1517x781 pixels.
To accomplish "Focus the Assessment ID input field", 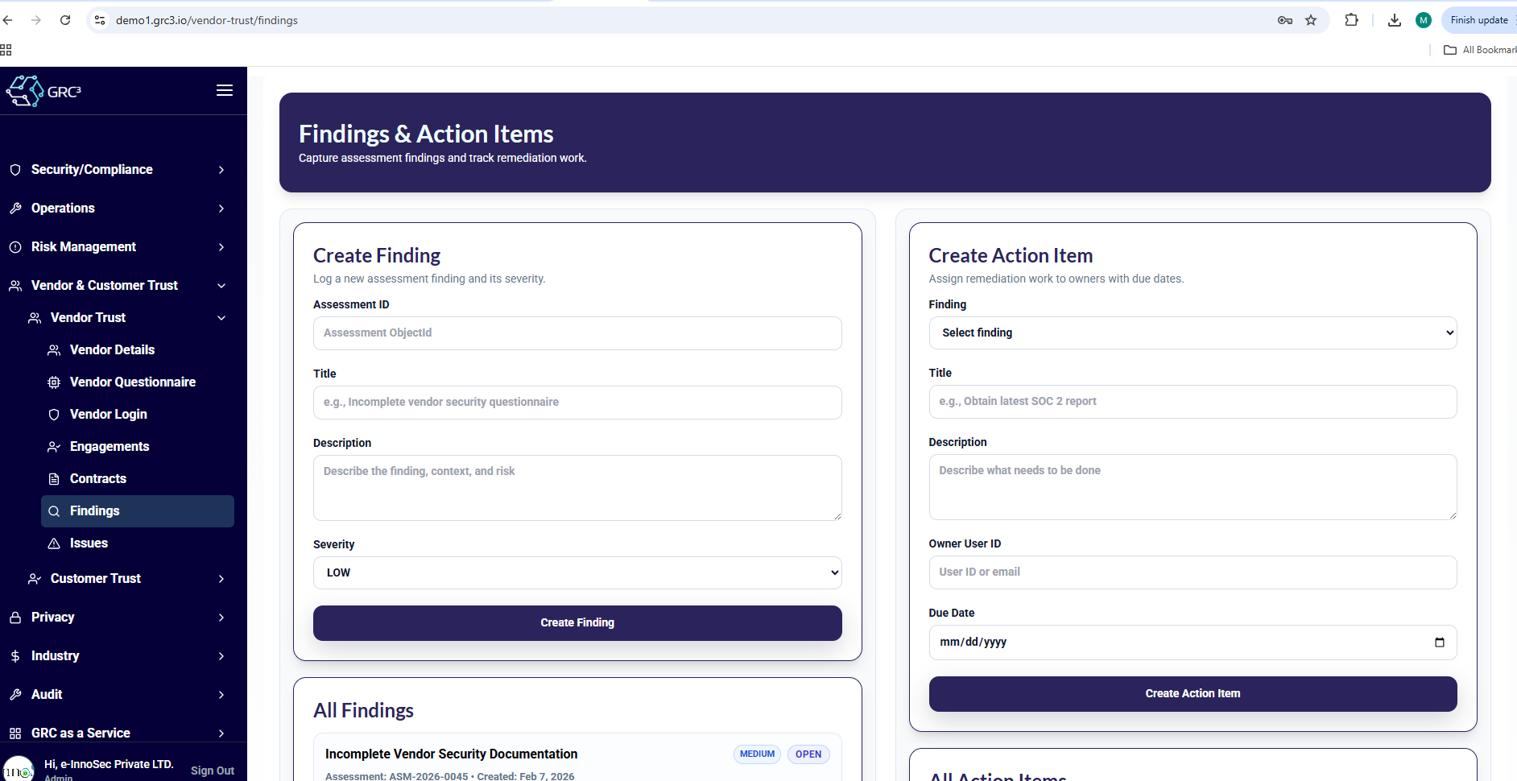I will pos(577,333).
